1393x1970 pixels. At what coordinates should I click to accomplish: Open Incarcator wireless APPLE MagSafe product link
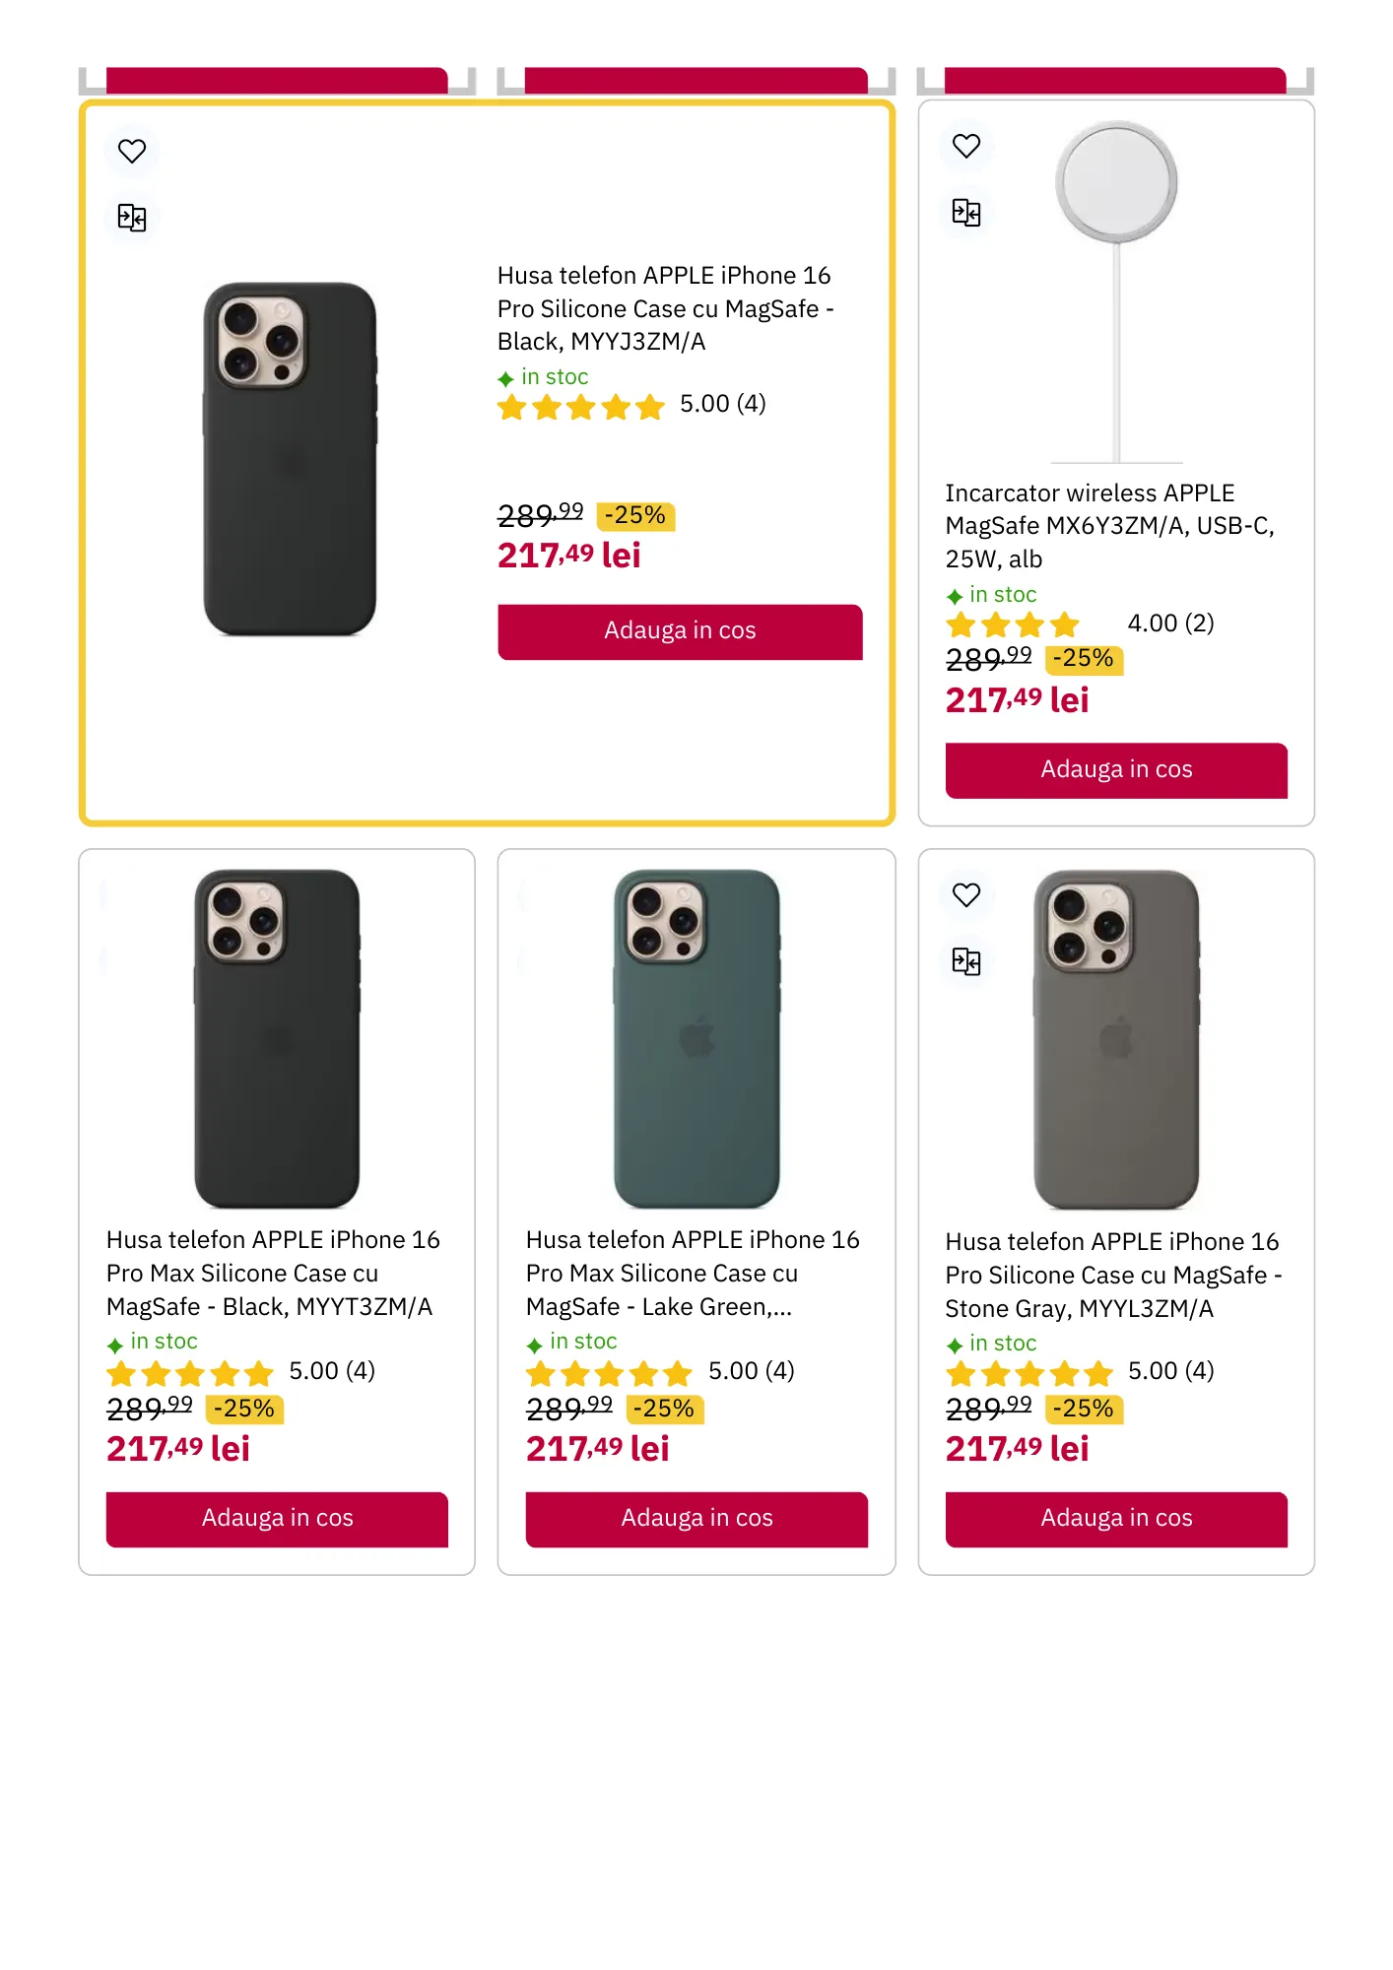(1109, 526)
